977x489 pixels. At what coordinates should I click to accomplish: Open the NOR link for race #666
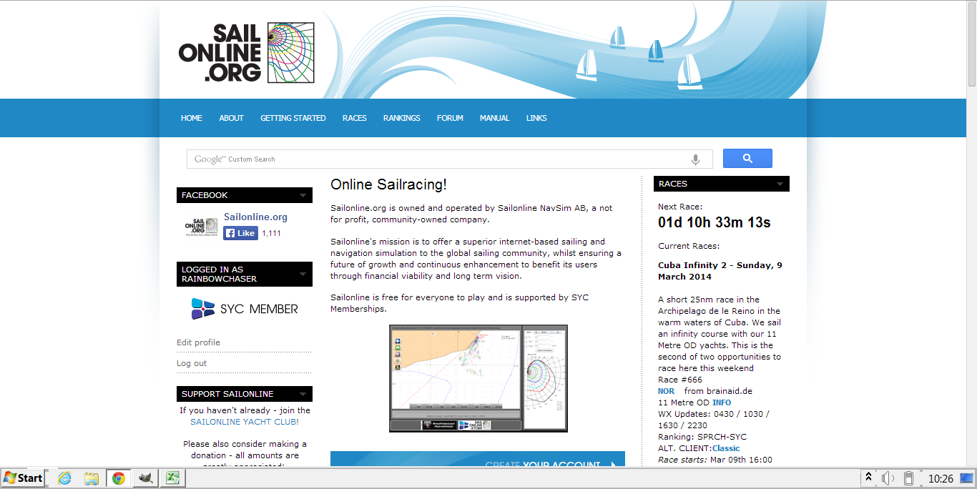(667, 391)
